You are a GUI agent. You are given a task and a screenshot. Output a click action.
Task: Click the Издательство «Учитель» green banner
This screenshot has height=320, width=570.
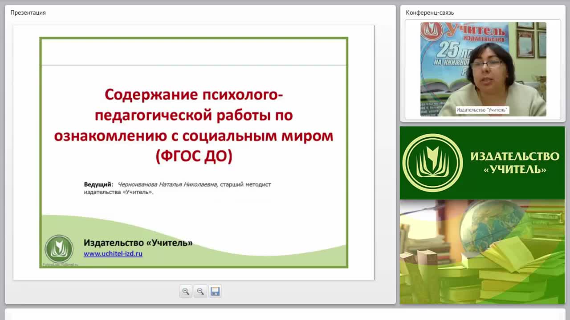482,163
